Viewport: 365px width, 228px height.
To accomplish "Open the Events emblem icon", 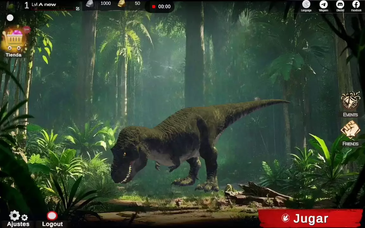I will click(350, 100).
